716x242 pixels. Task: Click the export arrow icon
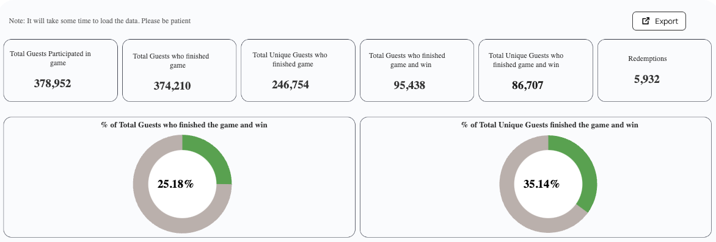point(646,21)
